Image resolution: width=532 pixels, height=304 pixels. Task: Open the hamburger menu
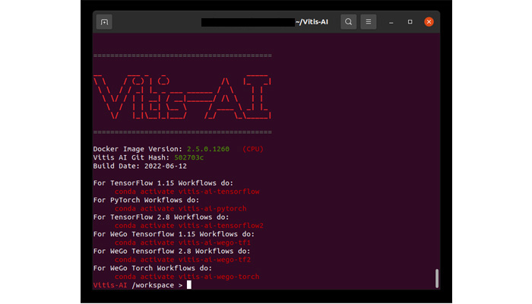pyautogui.click(x=368, y=22)
